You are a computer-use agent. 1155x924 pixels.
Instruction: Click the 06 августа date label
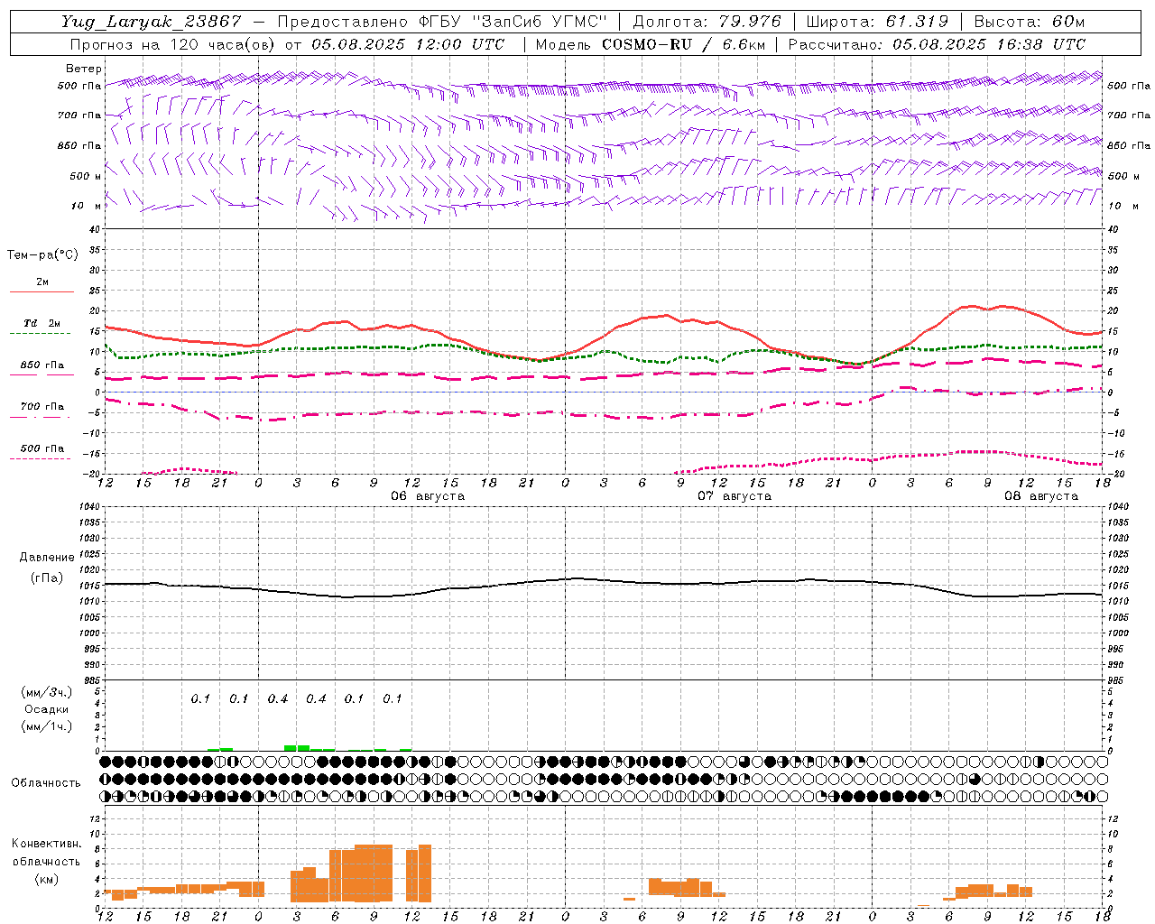[428, 496]
